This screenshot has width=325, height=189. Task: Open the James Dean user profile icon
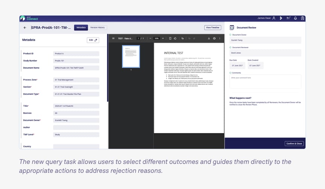274,18
